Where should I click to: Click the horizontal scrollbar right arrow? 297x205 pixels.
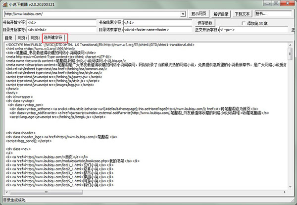pyautogui.click(x=285, y=192)
